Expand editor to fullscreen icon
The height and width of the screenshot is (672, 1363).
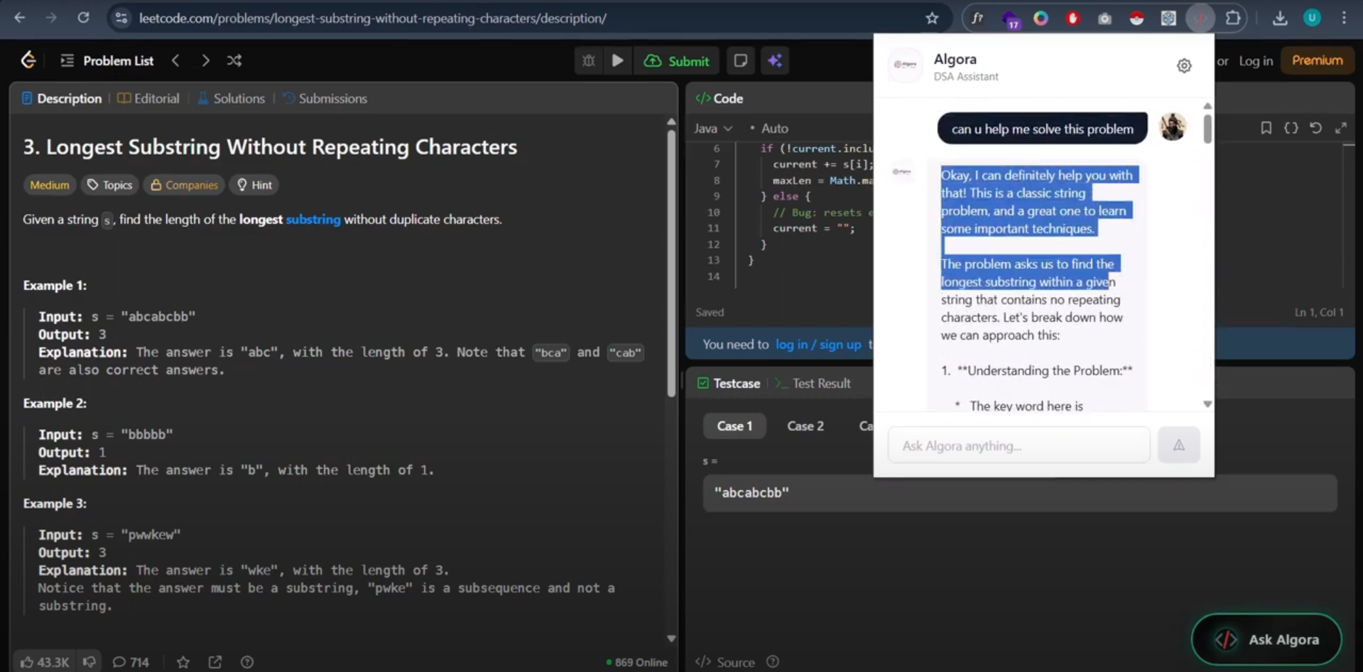point(1341,128)
